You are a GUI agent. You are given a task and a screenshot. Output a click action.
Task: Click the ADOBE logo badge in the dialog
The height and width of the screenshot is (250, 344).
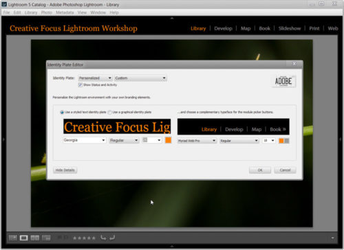[x=283, y=81]
